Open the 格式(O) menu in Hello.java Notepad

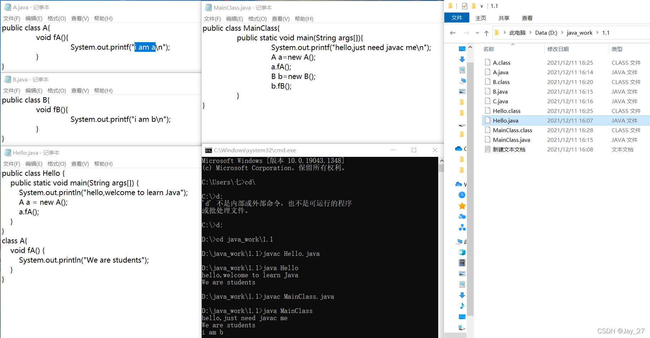57,164
